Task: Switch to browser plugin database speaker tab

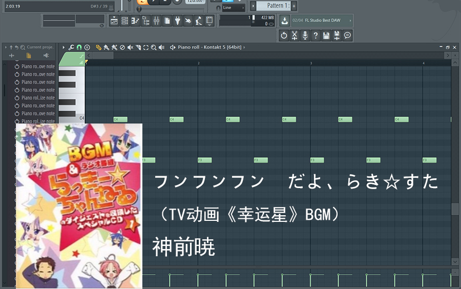Action: tap(46, 55)
